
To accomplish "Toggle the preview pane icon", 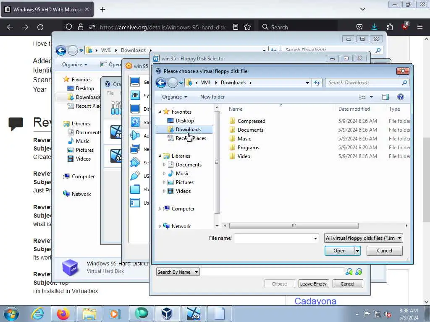I will coord(385,97).
